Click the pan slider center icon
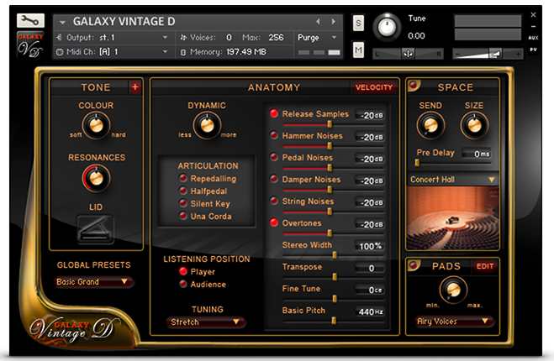 (x=408, y=54)
